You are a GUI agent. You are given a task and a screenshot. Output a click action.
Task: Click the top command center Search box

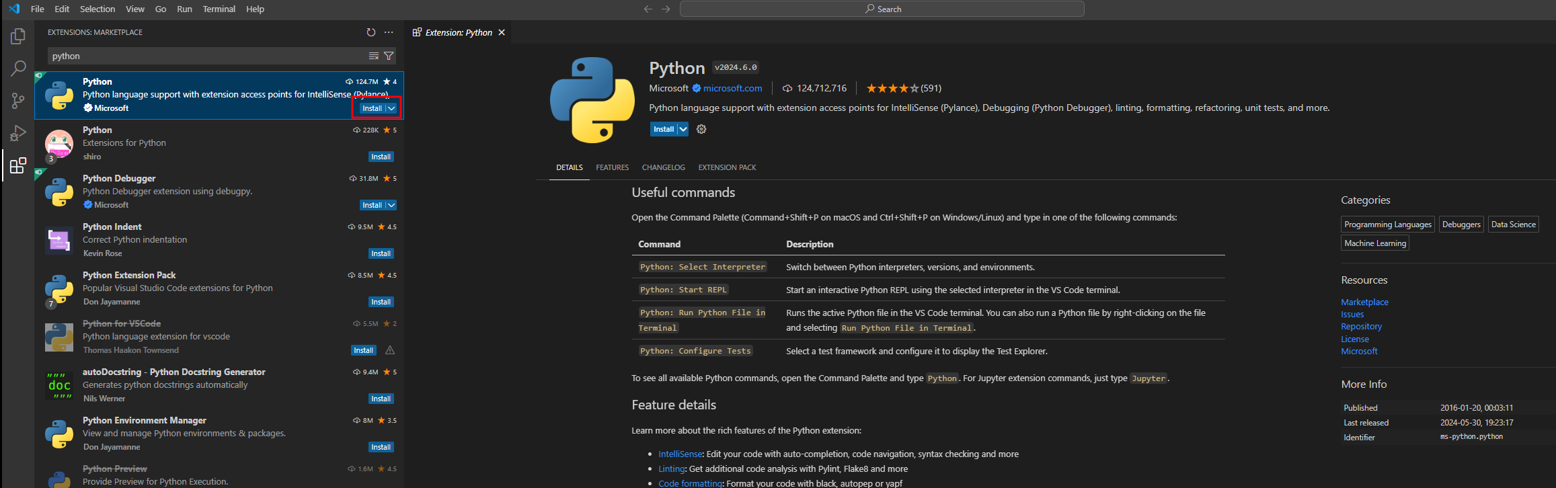coord(882,9)
